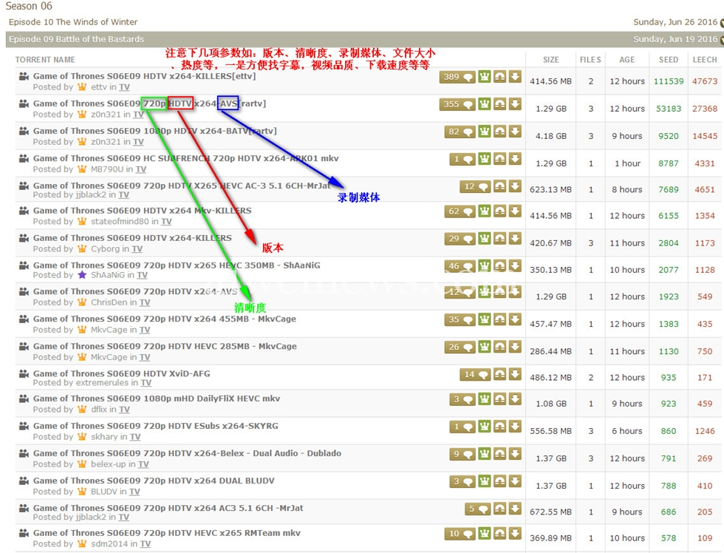Open the 720p HDTV HEVC 285MB - MkvCage torrent
Image resolution: width=724 pixels, height=553 pixels.
click(x=165, y=346)
